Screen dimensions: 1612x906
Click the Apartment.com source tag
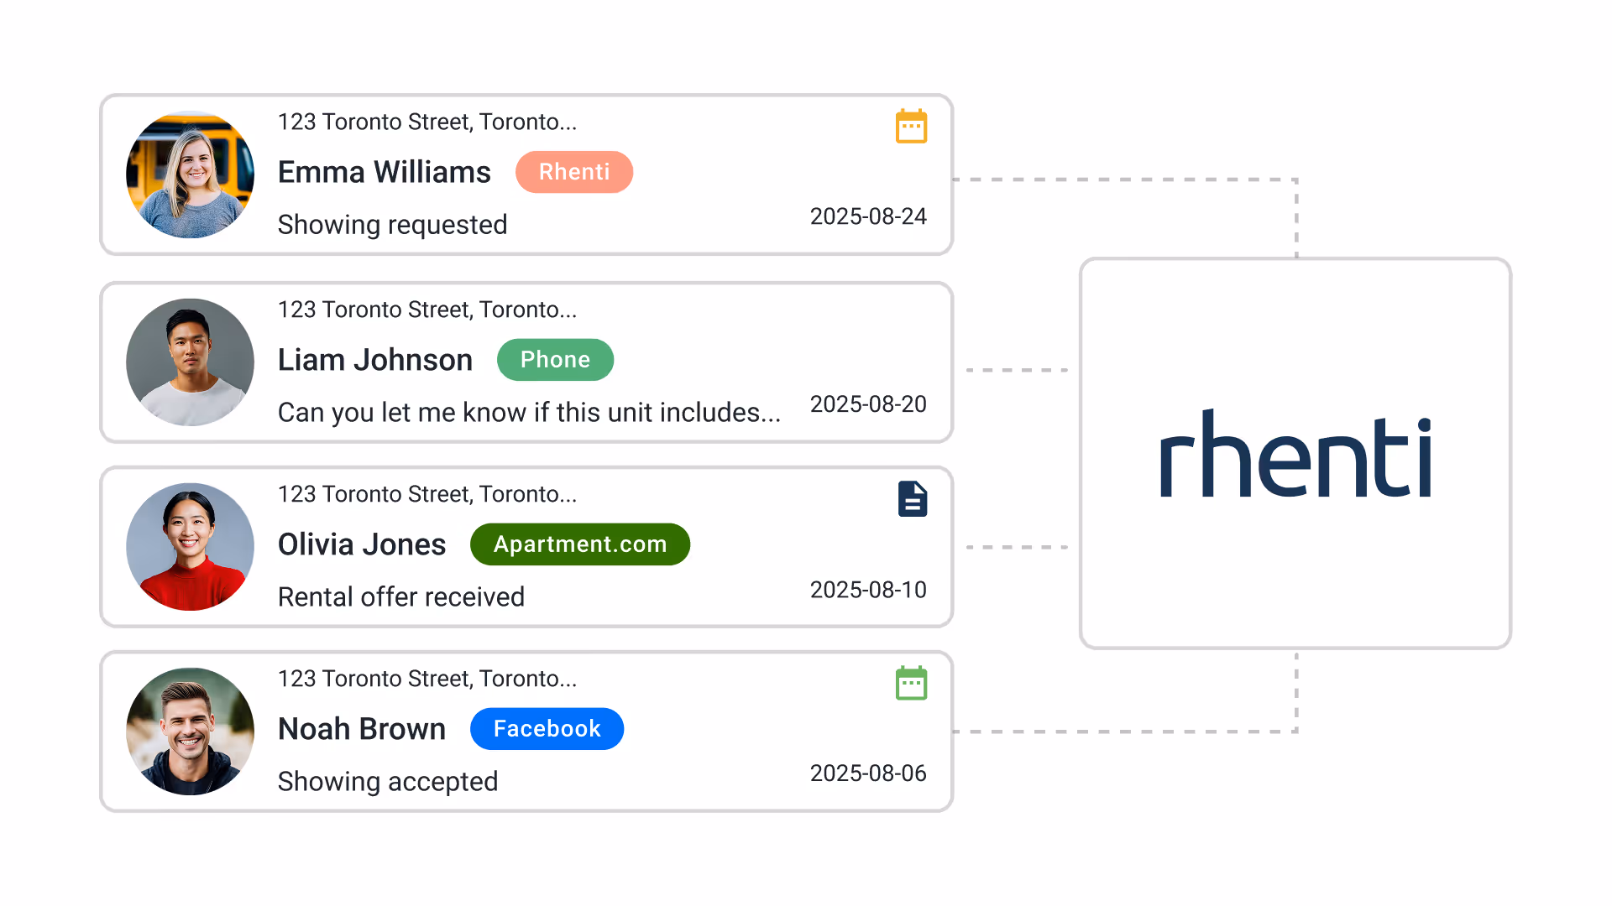(x=580, y=544)
